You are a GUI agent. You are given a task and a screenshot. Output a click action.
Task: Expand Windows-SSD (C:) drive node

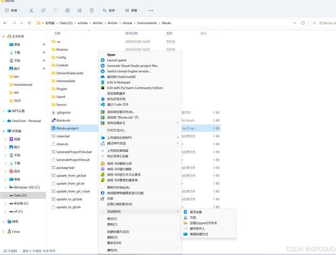pyautogui.click(x=6, y=187)
